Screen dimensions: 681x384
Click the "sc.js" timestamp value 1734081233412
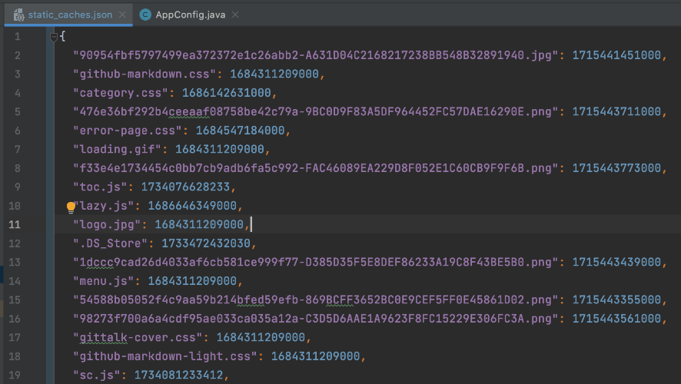tap(182, 375)
